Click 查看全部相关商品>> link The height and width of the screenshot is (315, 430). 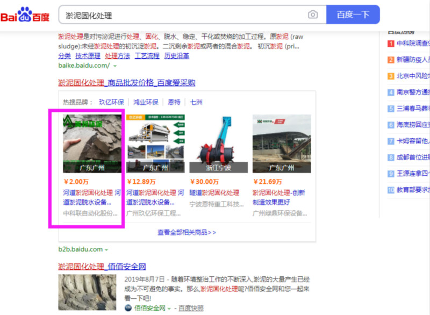[x=187, y=232]
